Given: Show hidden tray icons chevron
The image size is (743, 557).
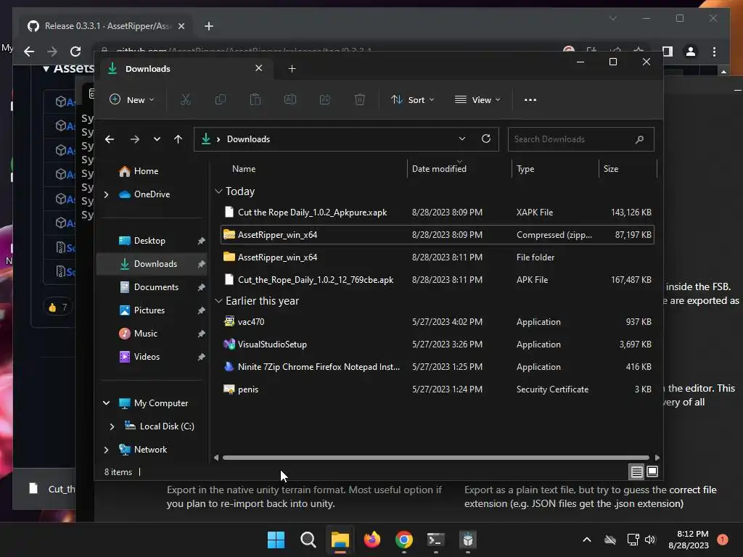Looking at the screenshot, I should [586, 540].
